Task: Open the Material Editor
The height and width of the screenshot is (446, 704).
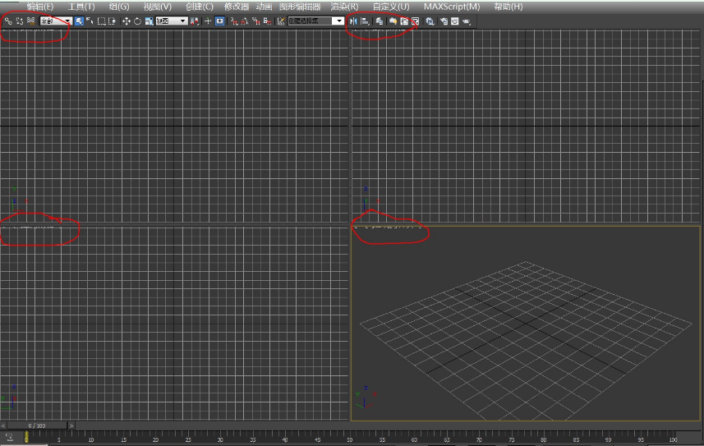Action: (430, 21)
